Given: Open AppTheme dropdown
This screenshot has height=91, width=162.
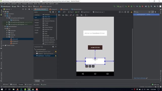Looking at the screenshot, I should coord(86,12).
